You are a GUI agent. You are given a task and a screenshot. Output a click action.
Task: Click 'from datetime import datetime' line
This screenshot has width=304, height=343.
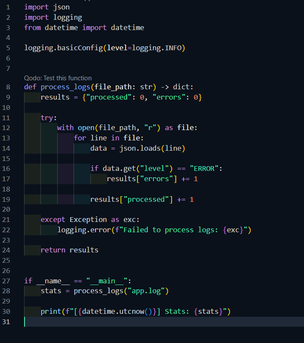[x=84, y=27]
